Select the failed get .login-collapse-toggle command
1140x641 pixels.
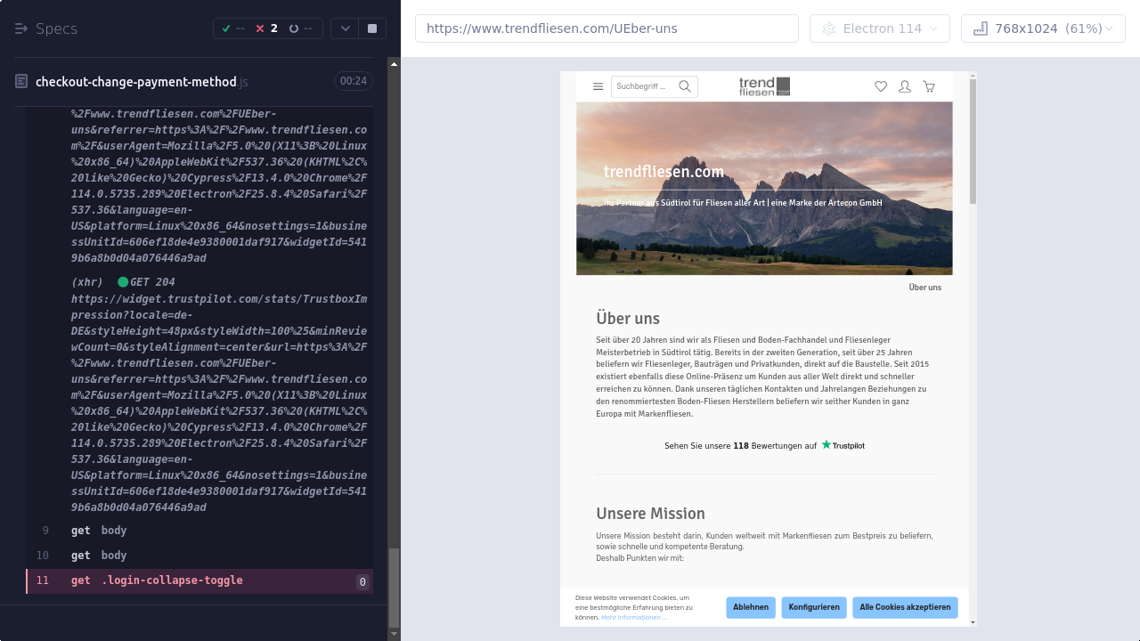coord(157,580)
